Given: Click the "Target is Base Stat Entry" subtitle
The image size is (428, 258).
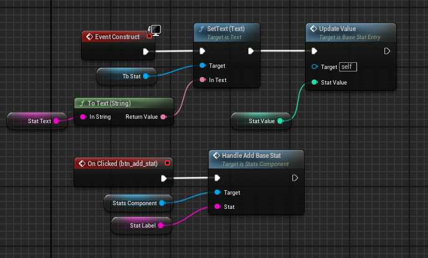Looking at the screenshot, I should [x=350, y=37].
